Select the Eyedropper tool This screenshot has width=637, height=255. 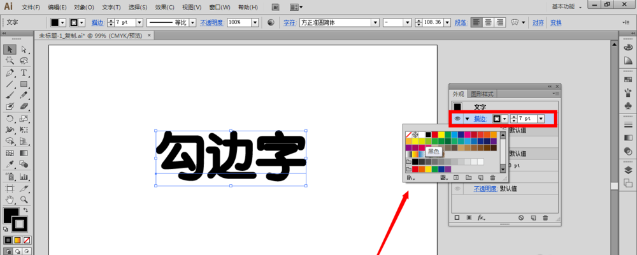(10, 164)
